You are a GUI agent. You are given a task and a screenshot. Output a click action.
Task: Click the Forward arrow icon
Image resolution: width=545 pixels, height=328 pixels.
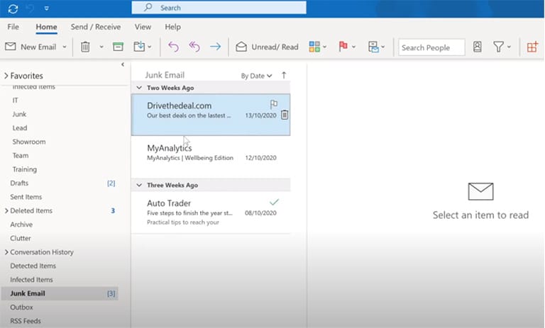point(215,47)
